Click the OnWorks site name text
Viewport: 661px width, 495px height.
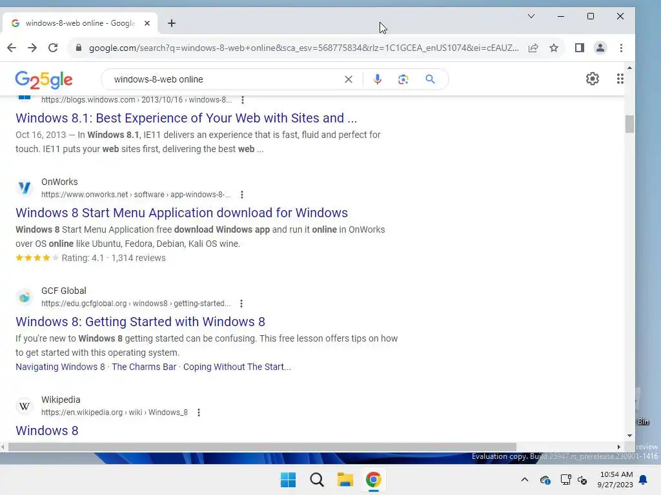(59, 182)
